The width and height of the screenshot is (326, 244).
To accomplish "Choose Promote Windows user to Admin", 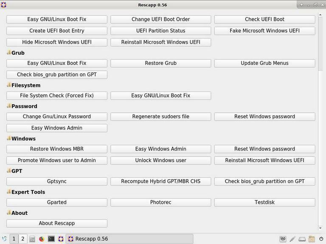I will (57, 160).
